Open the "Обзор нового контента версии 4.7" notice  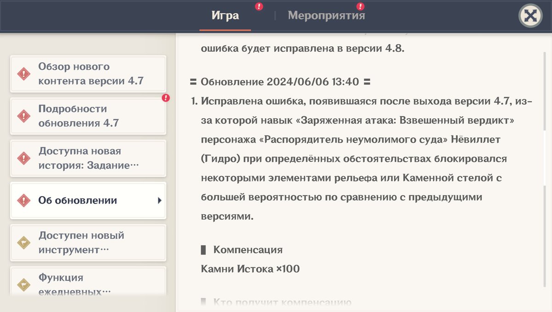pyautogui.click(x=91, y=74)
